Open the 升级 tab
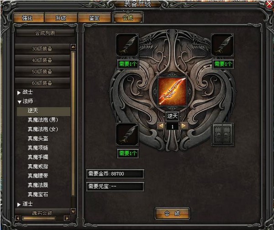 tap(61, 18)
